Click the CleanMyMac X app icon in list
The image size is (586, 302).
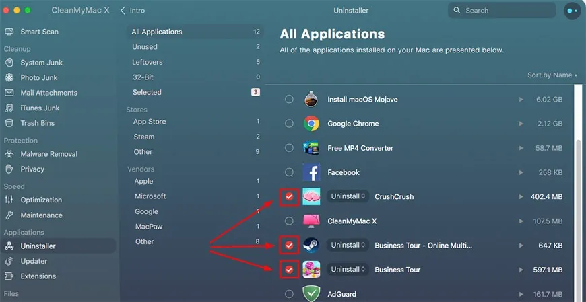point(311,221)
